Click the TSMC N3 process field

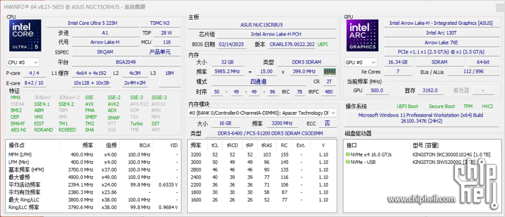160,23
